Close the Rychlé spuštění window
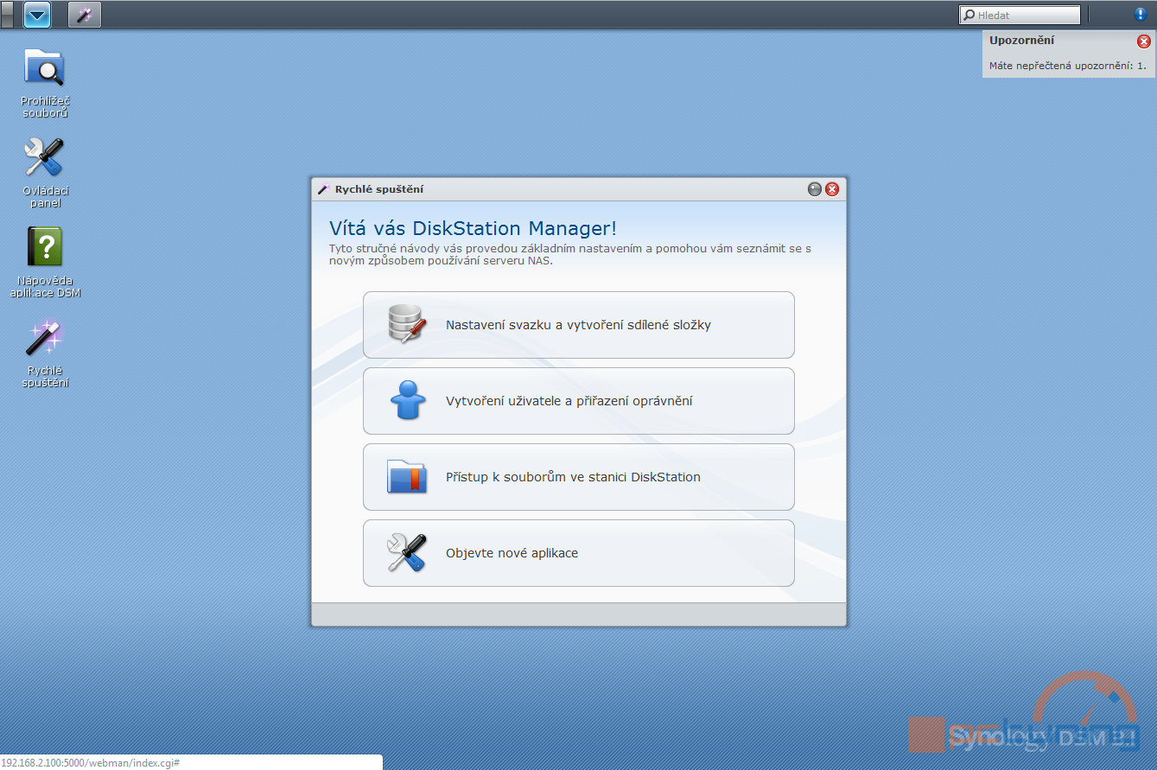The width and height of the screenshot is (1157, 770). [832, 189]
